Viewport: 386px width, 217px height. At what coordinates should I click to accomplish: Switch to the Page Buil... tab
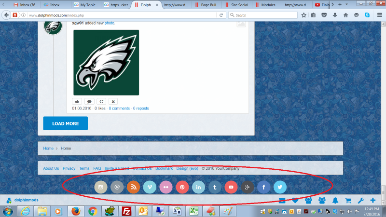(207, 5)
